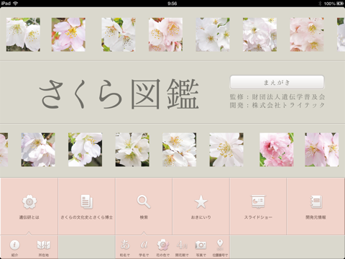Open fourth top-row cherry blossom photo
The image size is (345, 259).
coord(165,35)
